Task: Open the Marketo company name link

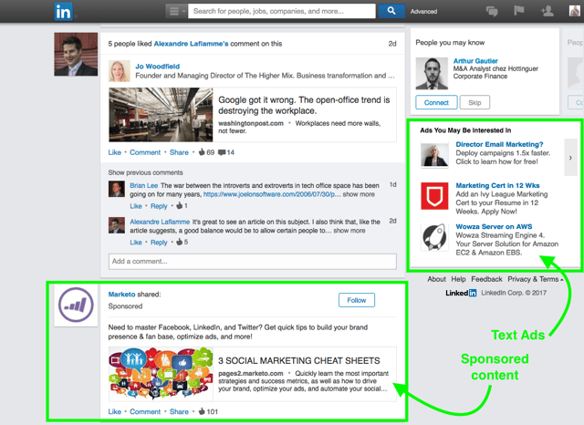Action: click(121, 295)
